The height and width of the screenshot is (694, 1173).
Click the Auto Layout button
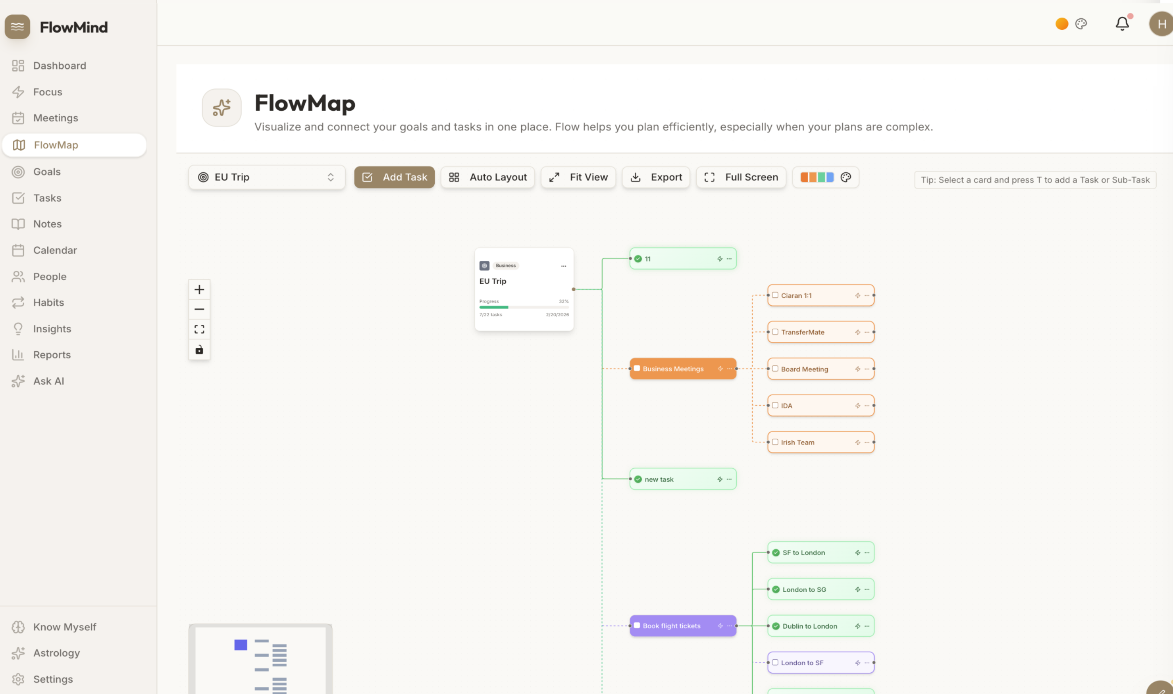(x=488, y=177)
